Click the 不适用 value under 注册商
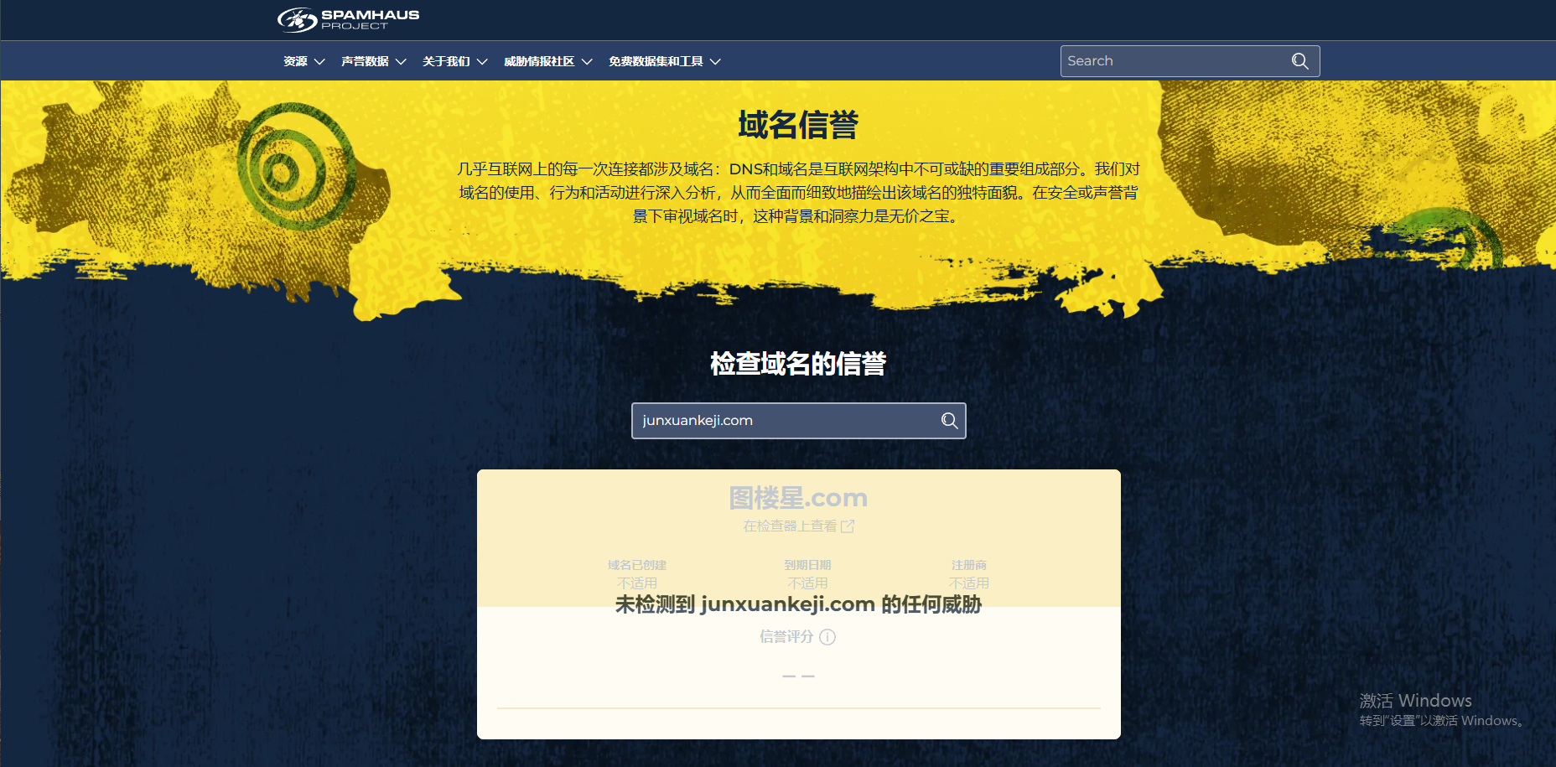This screenshot has width=1556, height=767. [969, 583]
